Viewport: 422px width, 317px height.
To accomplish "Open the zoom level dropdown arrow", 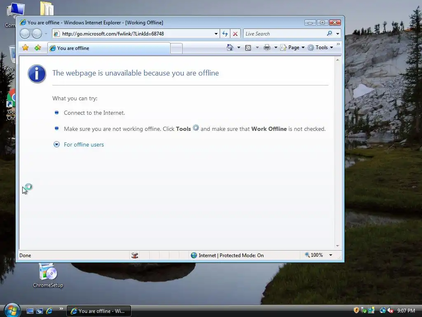I will click(331, 255).
